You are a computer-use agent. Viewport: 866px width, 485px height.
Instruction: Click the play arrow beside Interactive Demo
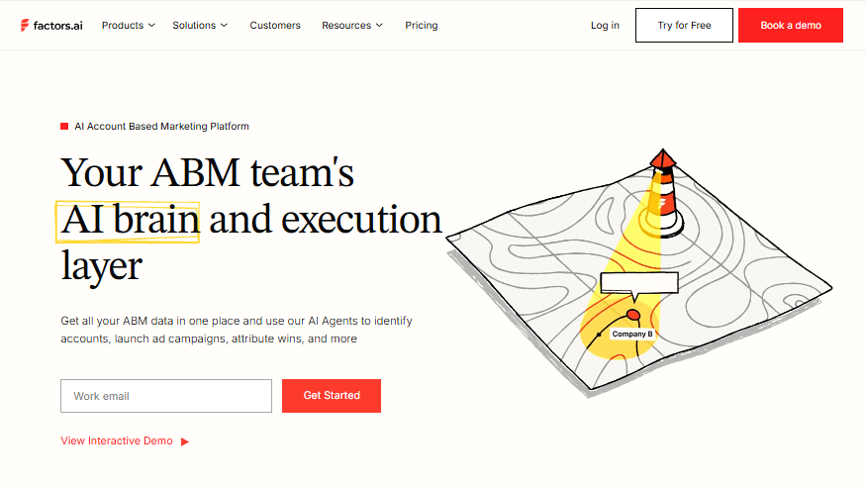(x=185, y=441)
